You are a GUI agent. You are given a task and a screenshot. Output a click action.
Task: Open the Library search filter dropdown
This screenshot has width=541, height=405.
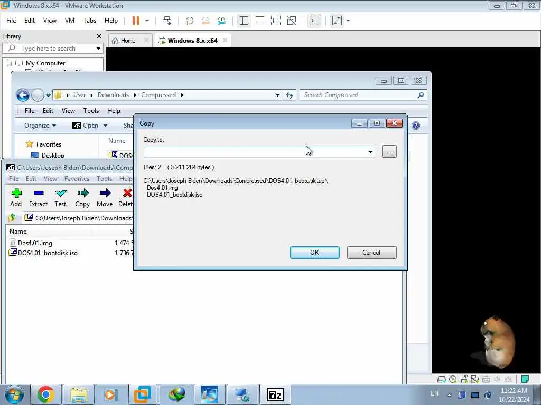pos(98,49)
